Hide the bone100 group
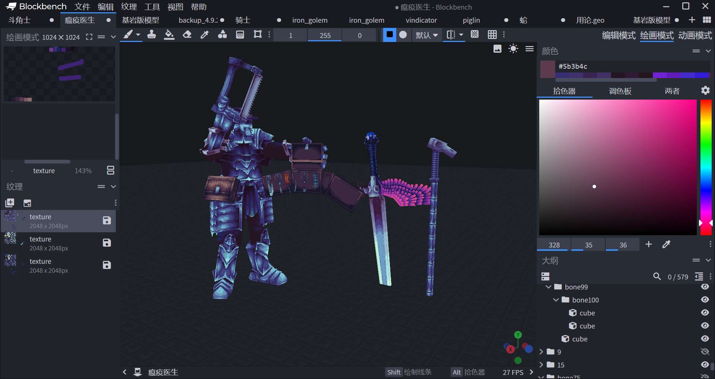The height and width of the screenshot is (379, 715). pyautogui.click(x=705, y=299)
